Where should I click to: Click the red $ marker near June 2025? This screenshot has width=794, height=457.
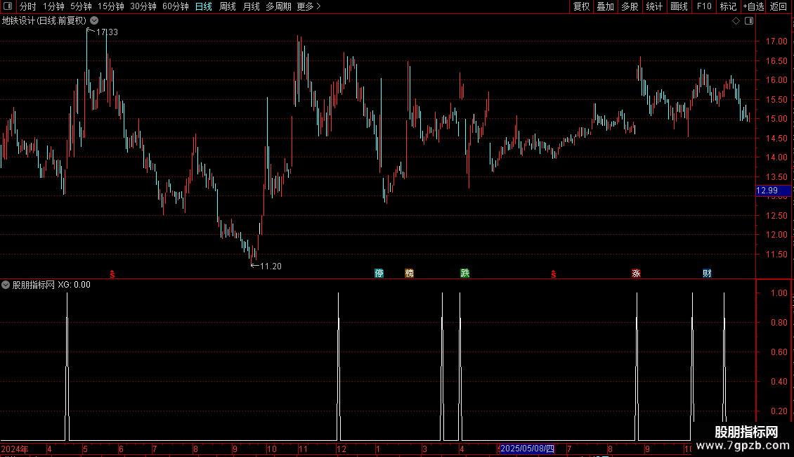[554, 274]
